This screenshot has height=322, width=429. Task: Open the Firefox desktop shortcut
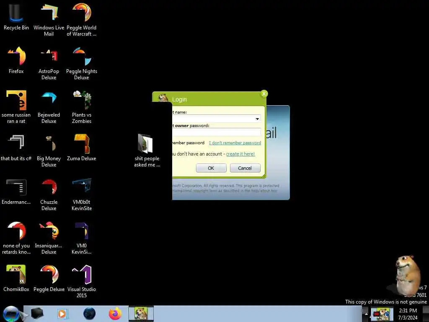[16, 60]
